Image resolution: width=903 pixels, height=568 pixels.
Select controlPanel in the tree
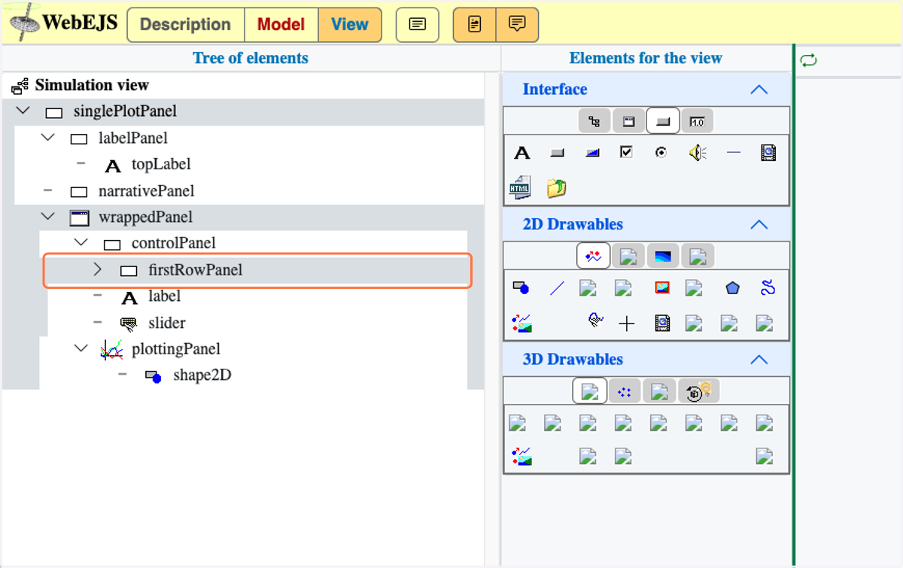click(x=174, y=243)
